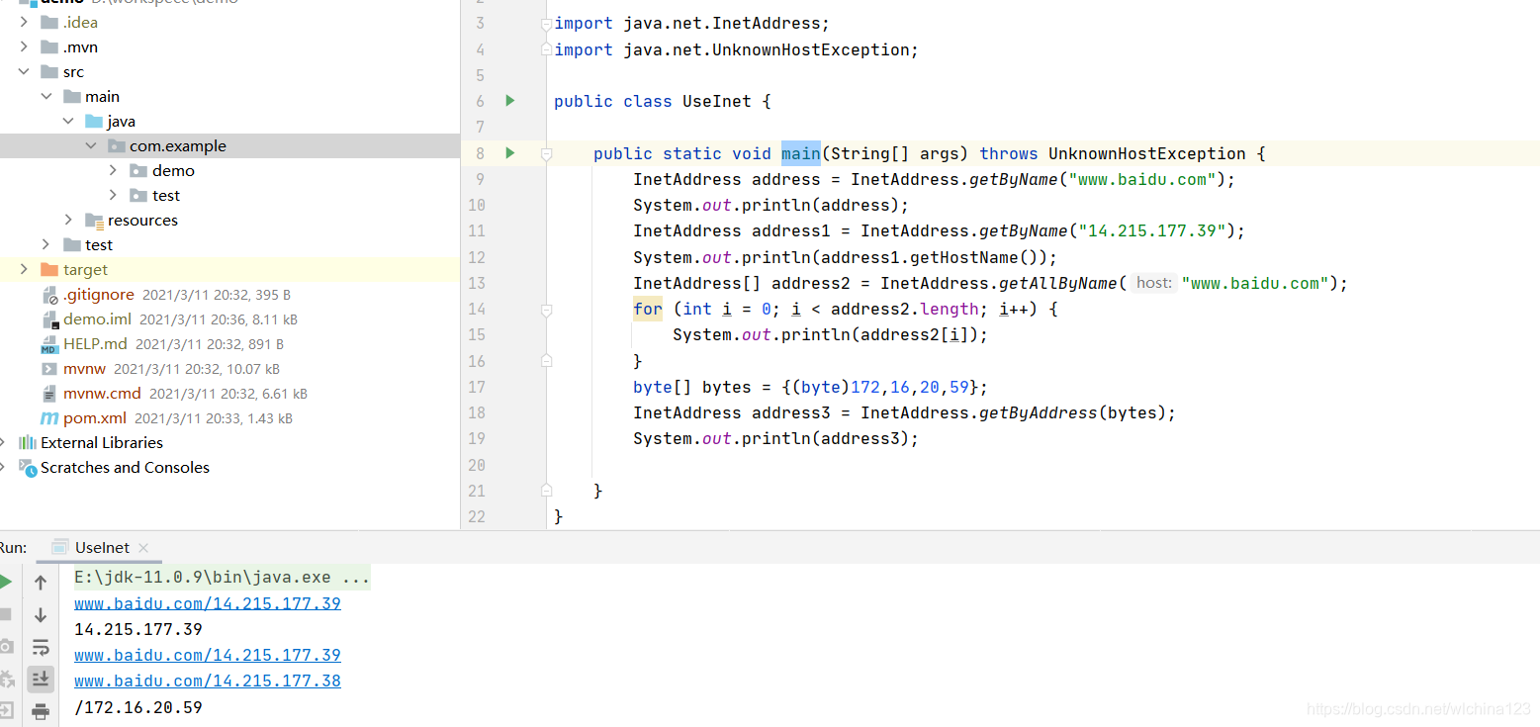Image resolution: width=1540 pixels, height=727 pixels.
Task: Run the UseInet class from the gutter
Action: [x=510, y=100]
